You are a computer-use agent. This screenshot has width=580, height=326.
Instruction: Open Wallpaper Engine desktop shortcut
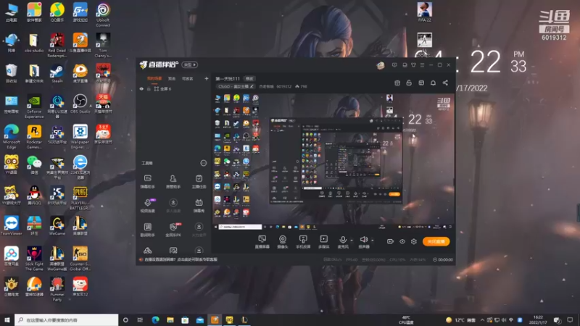(x=80, y=136)
